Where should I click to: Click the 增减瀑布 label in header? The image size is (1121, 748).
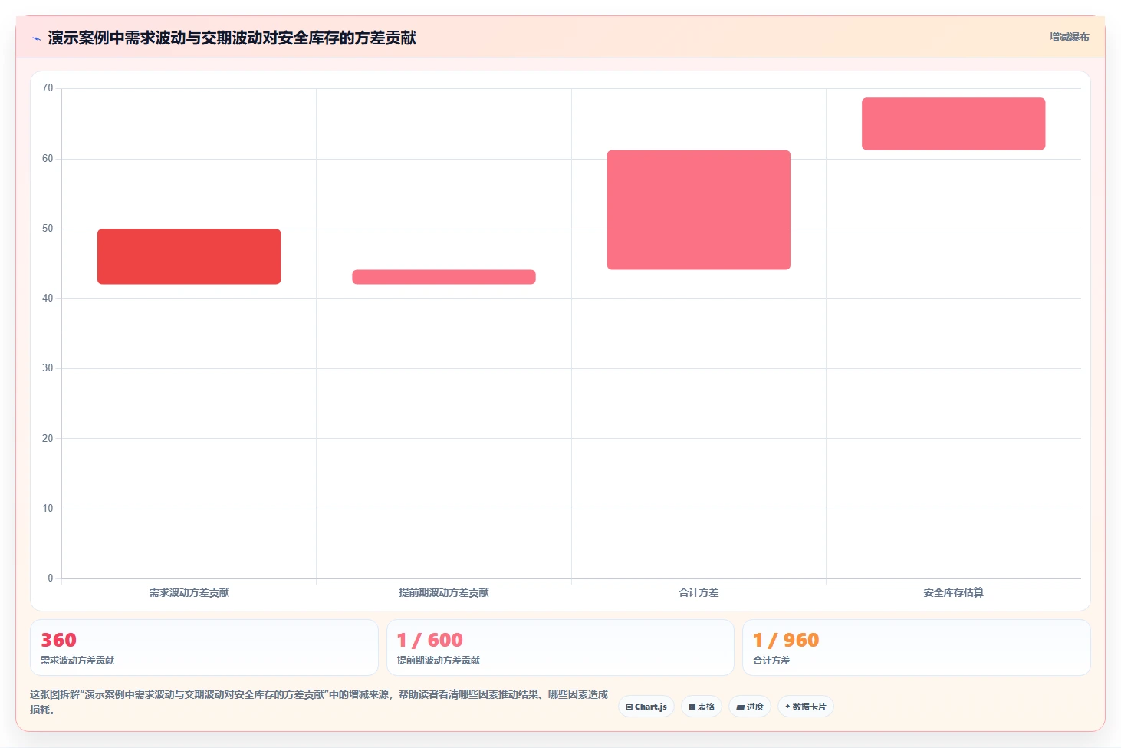coord(1069,37)
